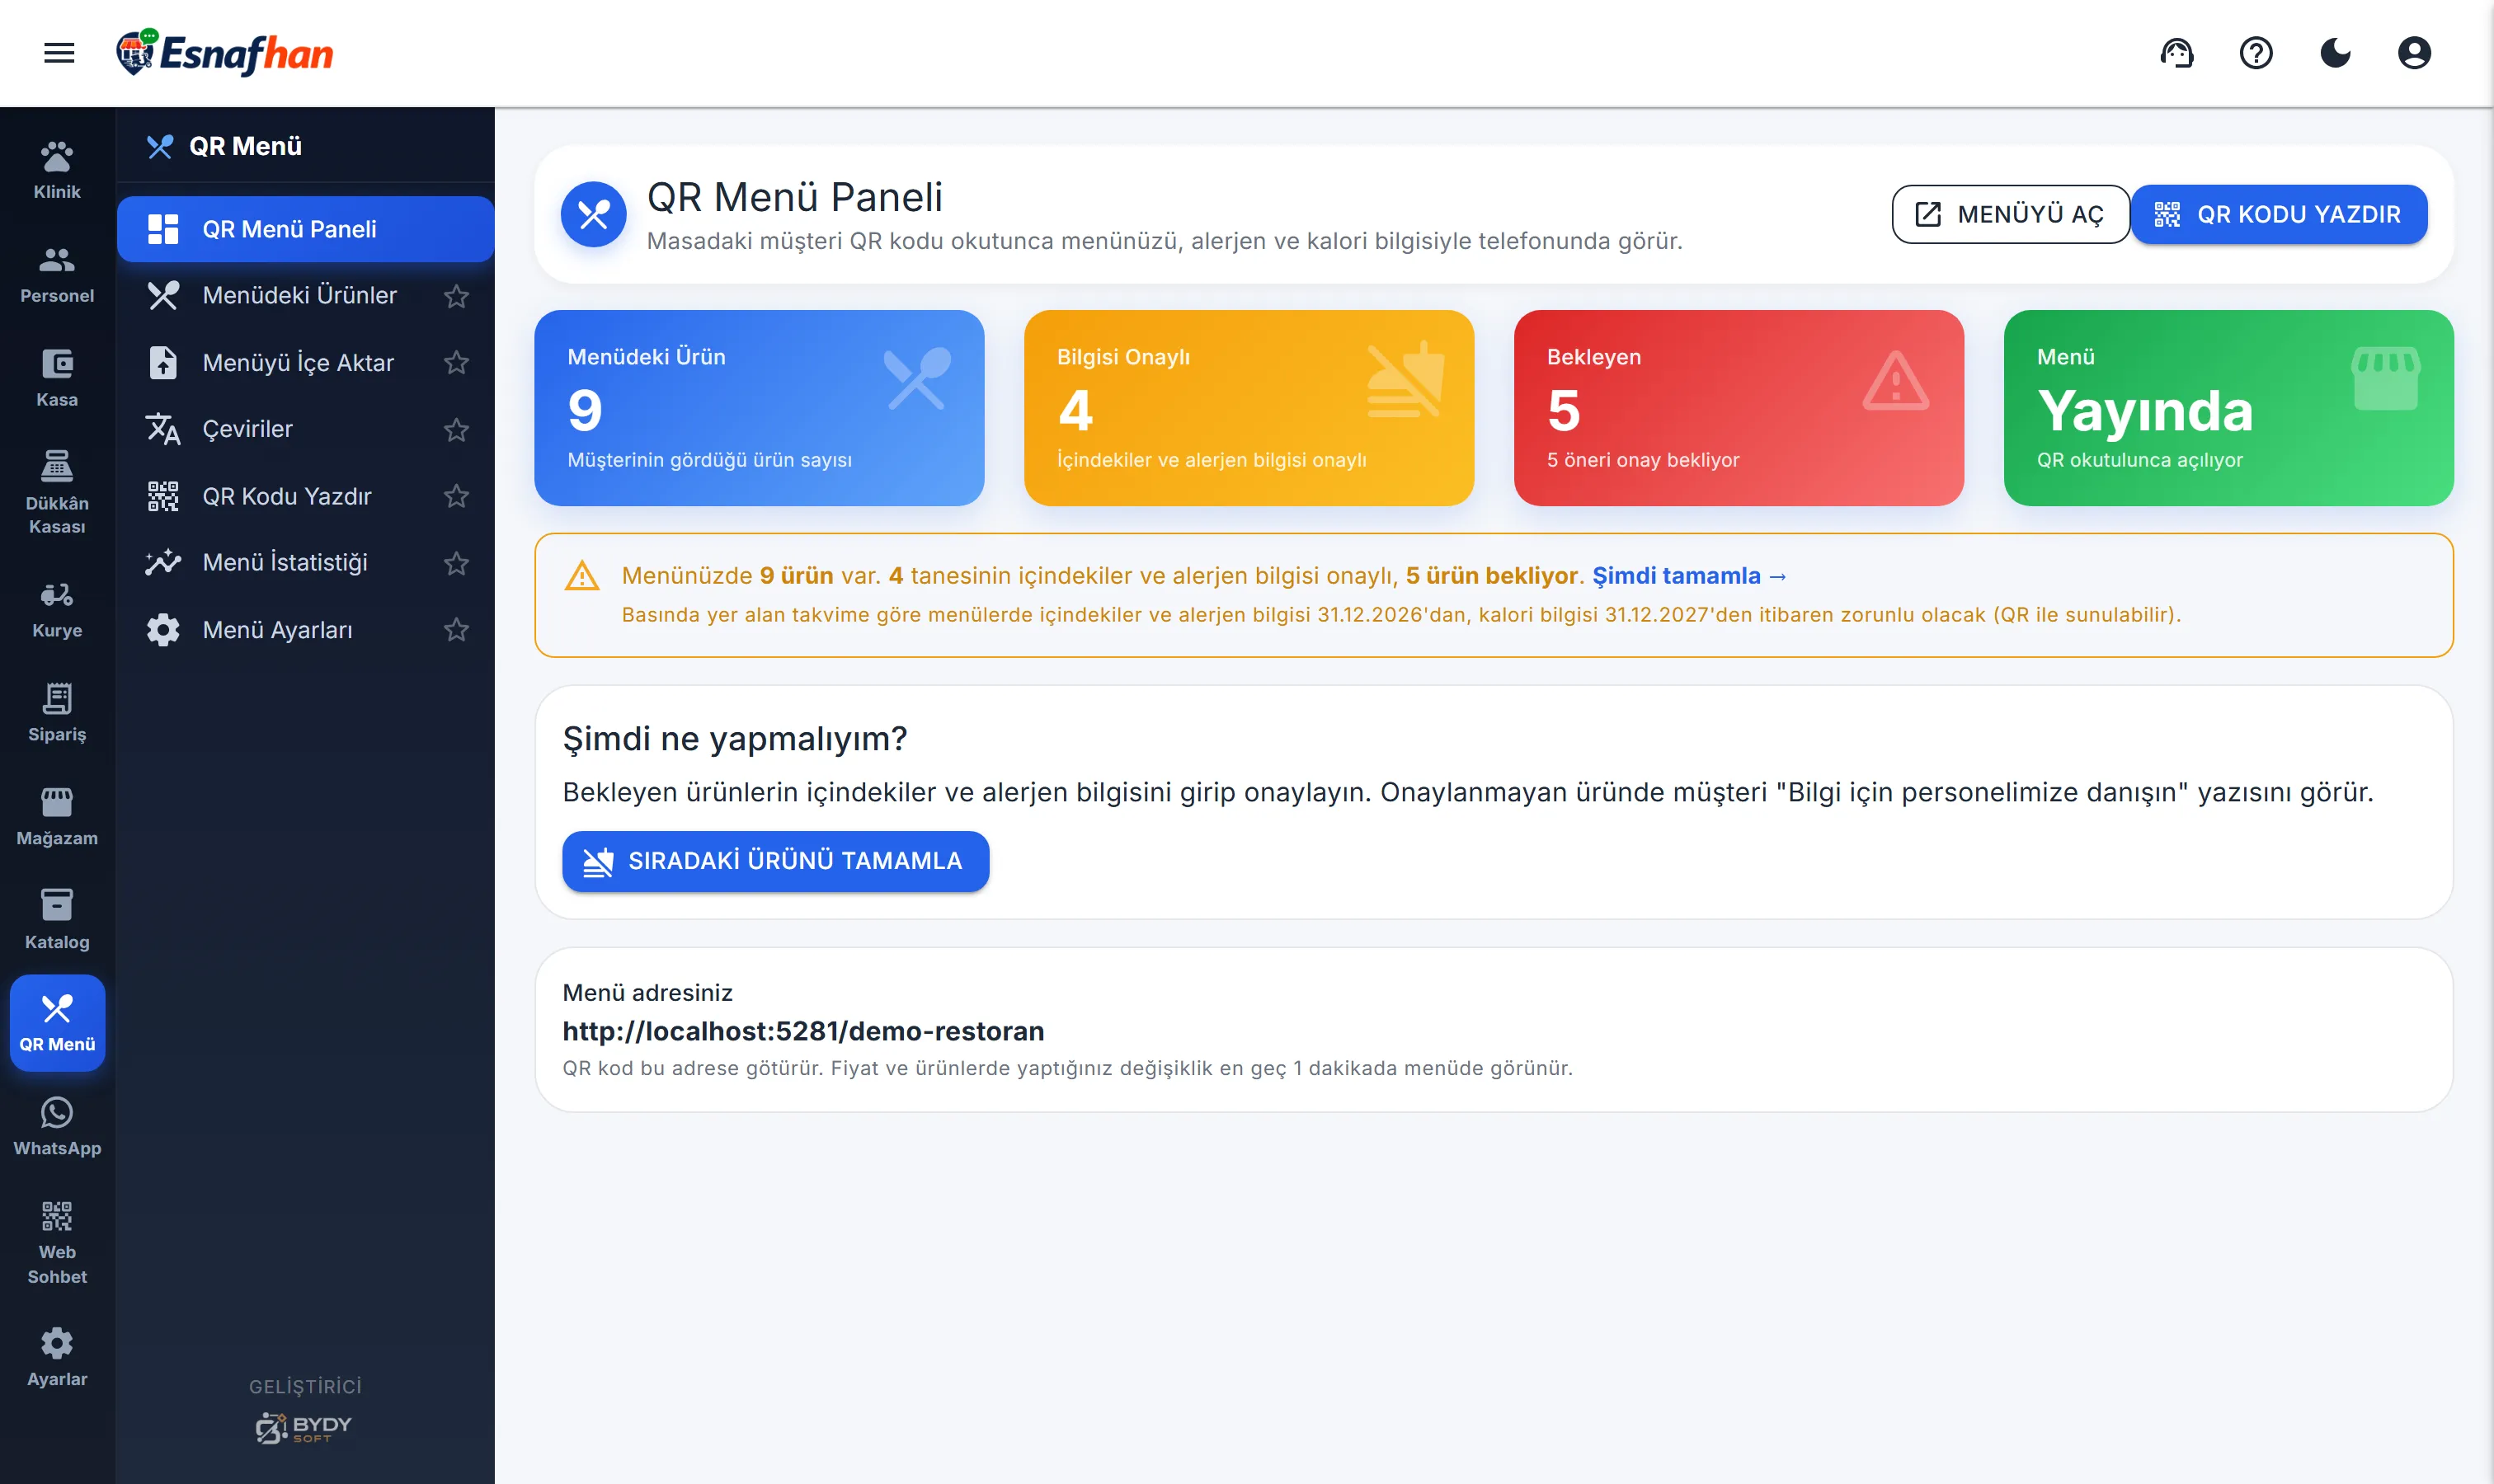The width and height of the screenshot is (2494, 1484).
Task: Click the support headset icon
Action: (2176, 53)
